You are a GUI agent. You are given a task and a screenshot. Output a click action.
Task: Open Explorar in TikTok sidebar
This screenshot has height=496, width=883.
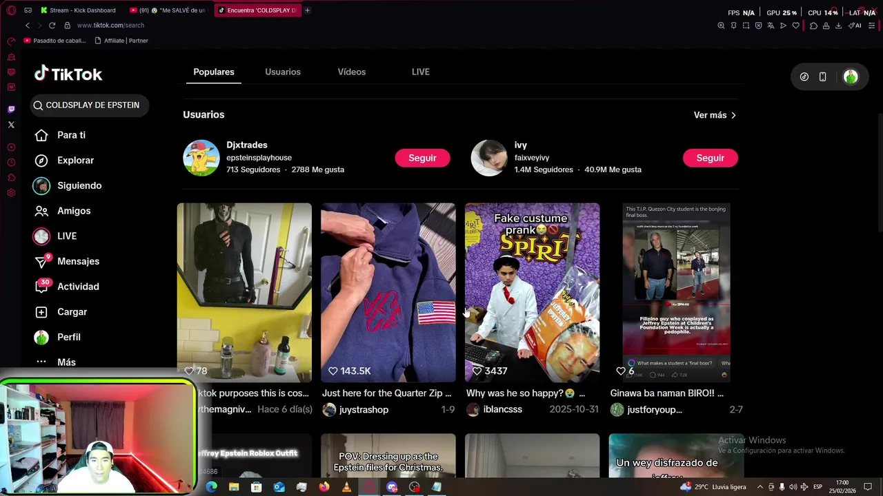(x=65, y=160)
